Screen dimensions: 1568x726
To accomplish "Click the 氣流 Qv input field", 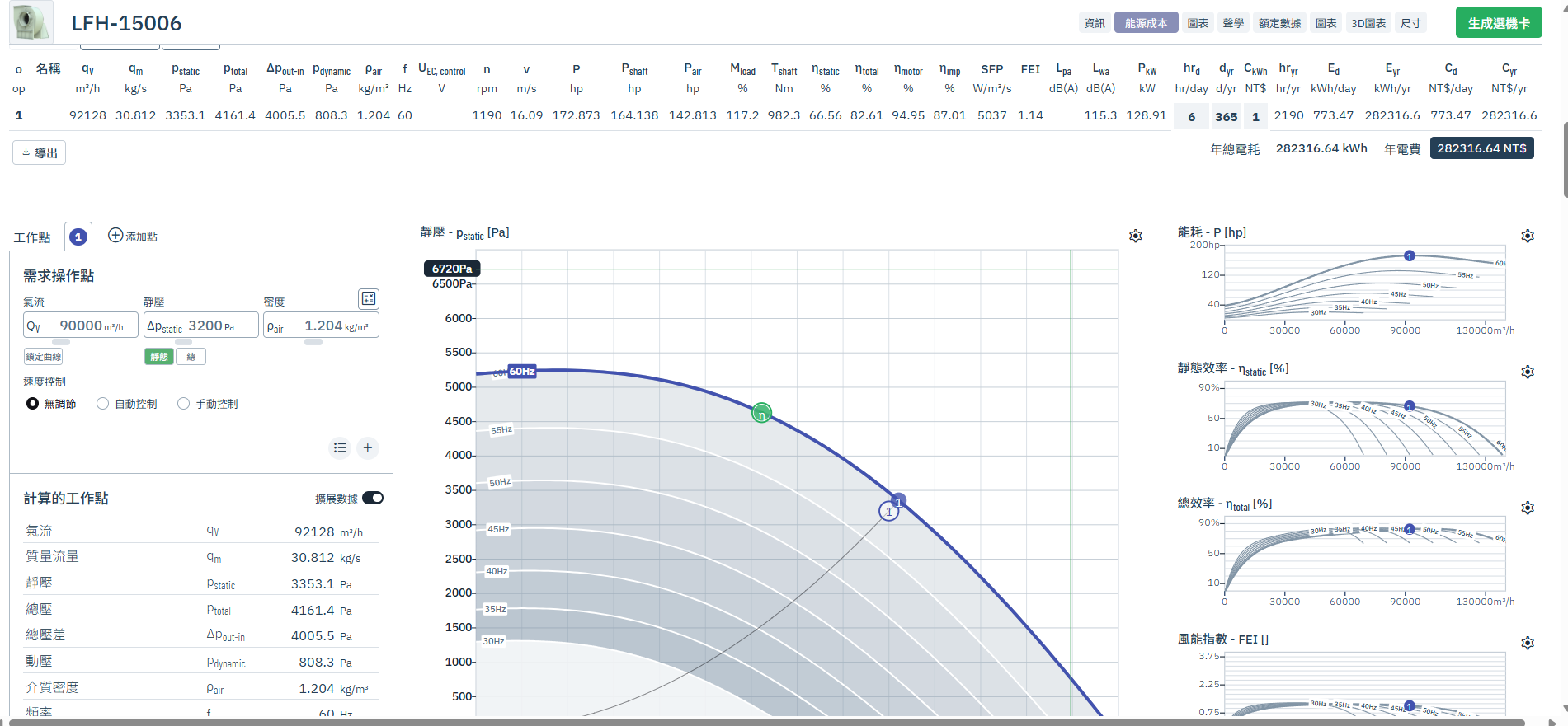I will click(81, 326).
